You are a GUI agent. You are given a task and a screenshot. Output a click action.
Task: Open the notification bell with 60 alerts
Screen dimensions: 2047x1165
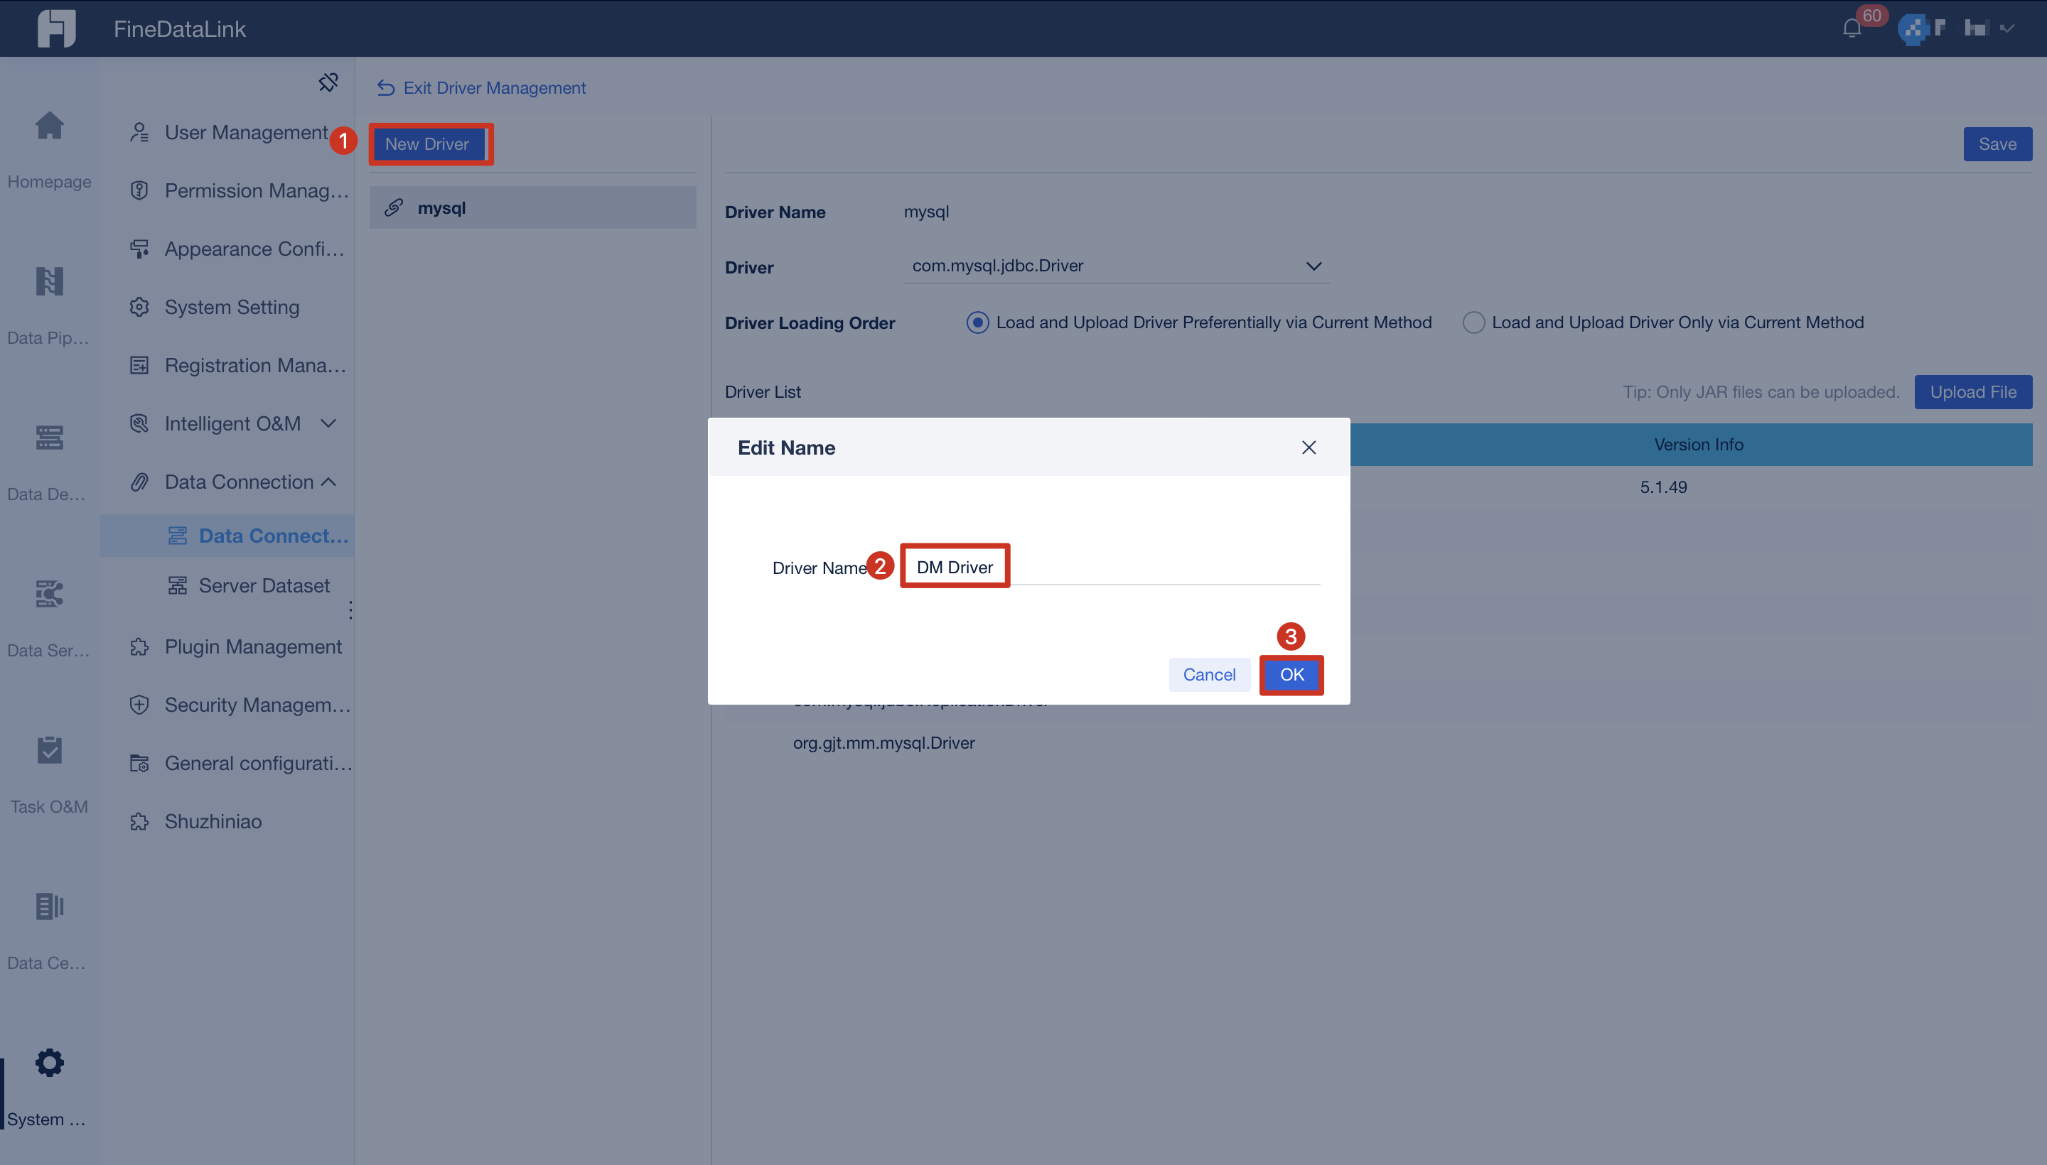[1850, 28]
